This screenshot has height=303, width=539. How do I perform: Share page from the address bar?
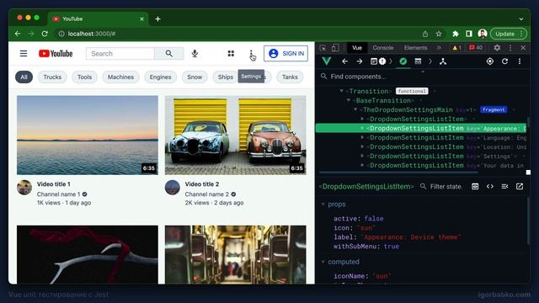point(425,34)
